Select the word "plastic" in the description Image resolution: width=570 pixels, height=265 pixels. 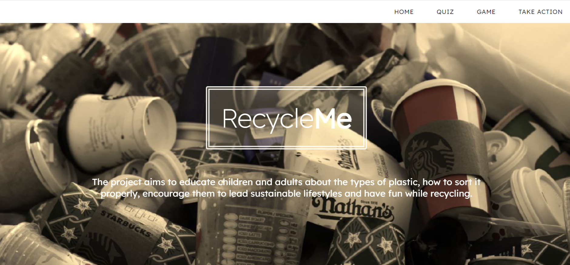404,182
